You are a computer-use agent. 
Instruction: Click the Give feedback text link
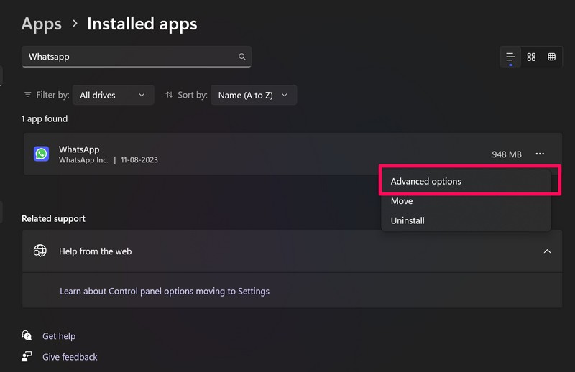70,356
